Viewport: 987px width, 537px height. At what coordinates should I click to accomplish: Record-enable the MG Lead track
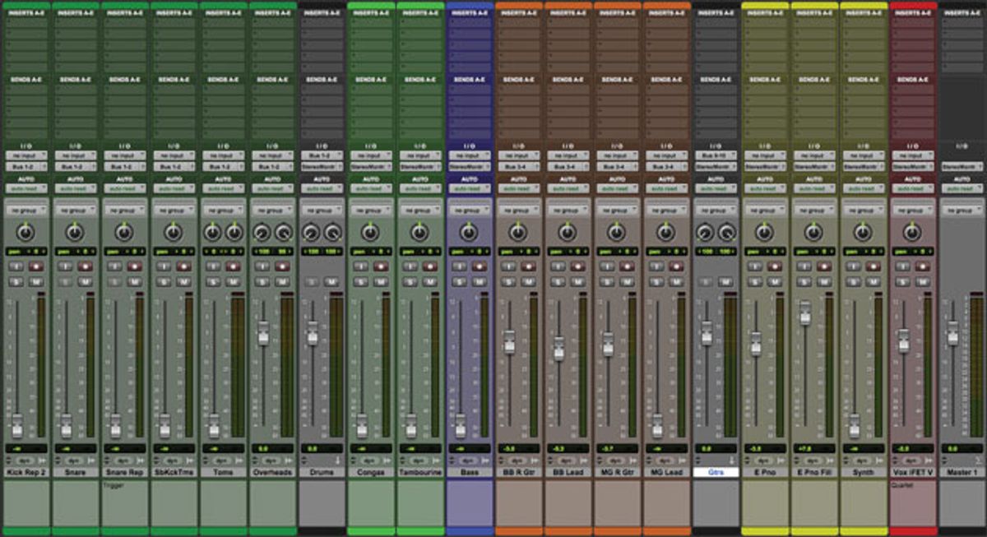[x=676, y=266]
